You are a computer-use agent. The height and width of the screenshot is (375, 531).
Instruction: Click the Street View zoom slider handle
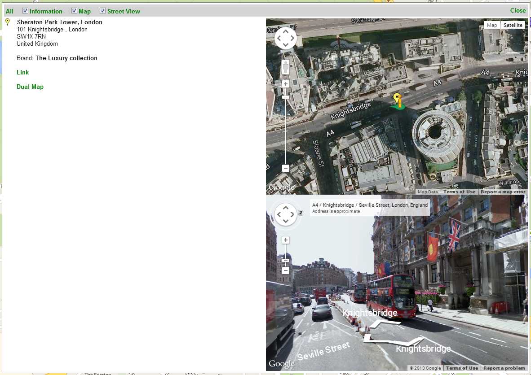(285, 260)
